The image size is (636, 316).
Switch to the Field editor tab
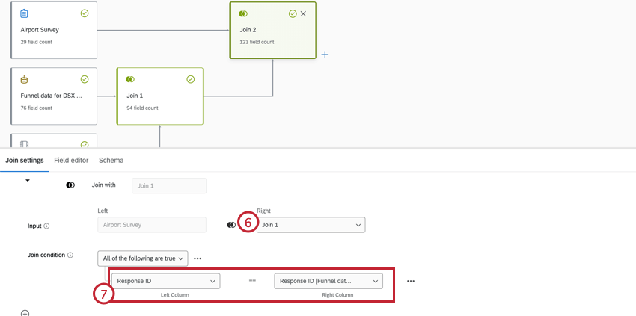click(x=71, y=161)
